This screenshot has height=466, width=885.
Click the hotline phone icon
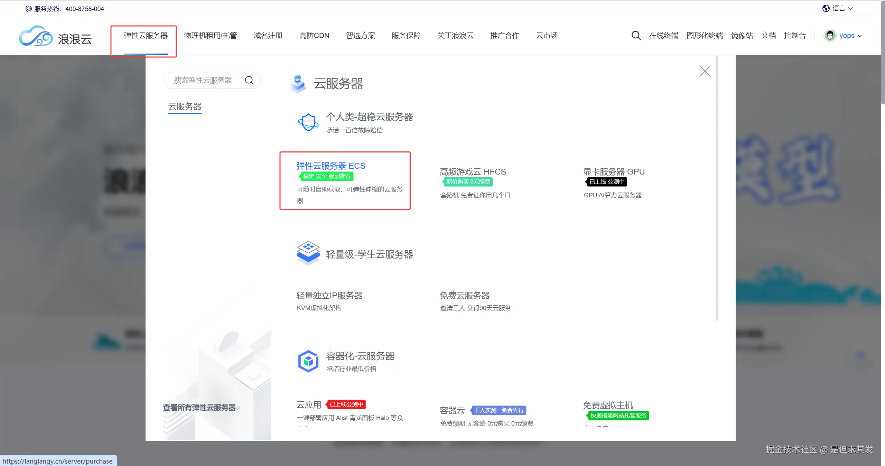(28, 9)
